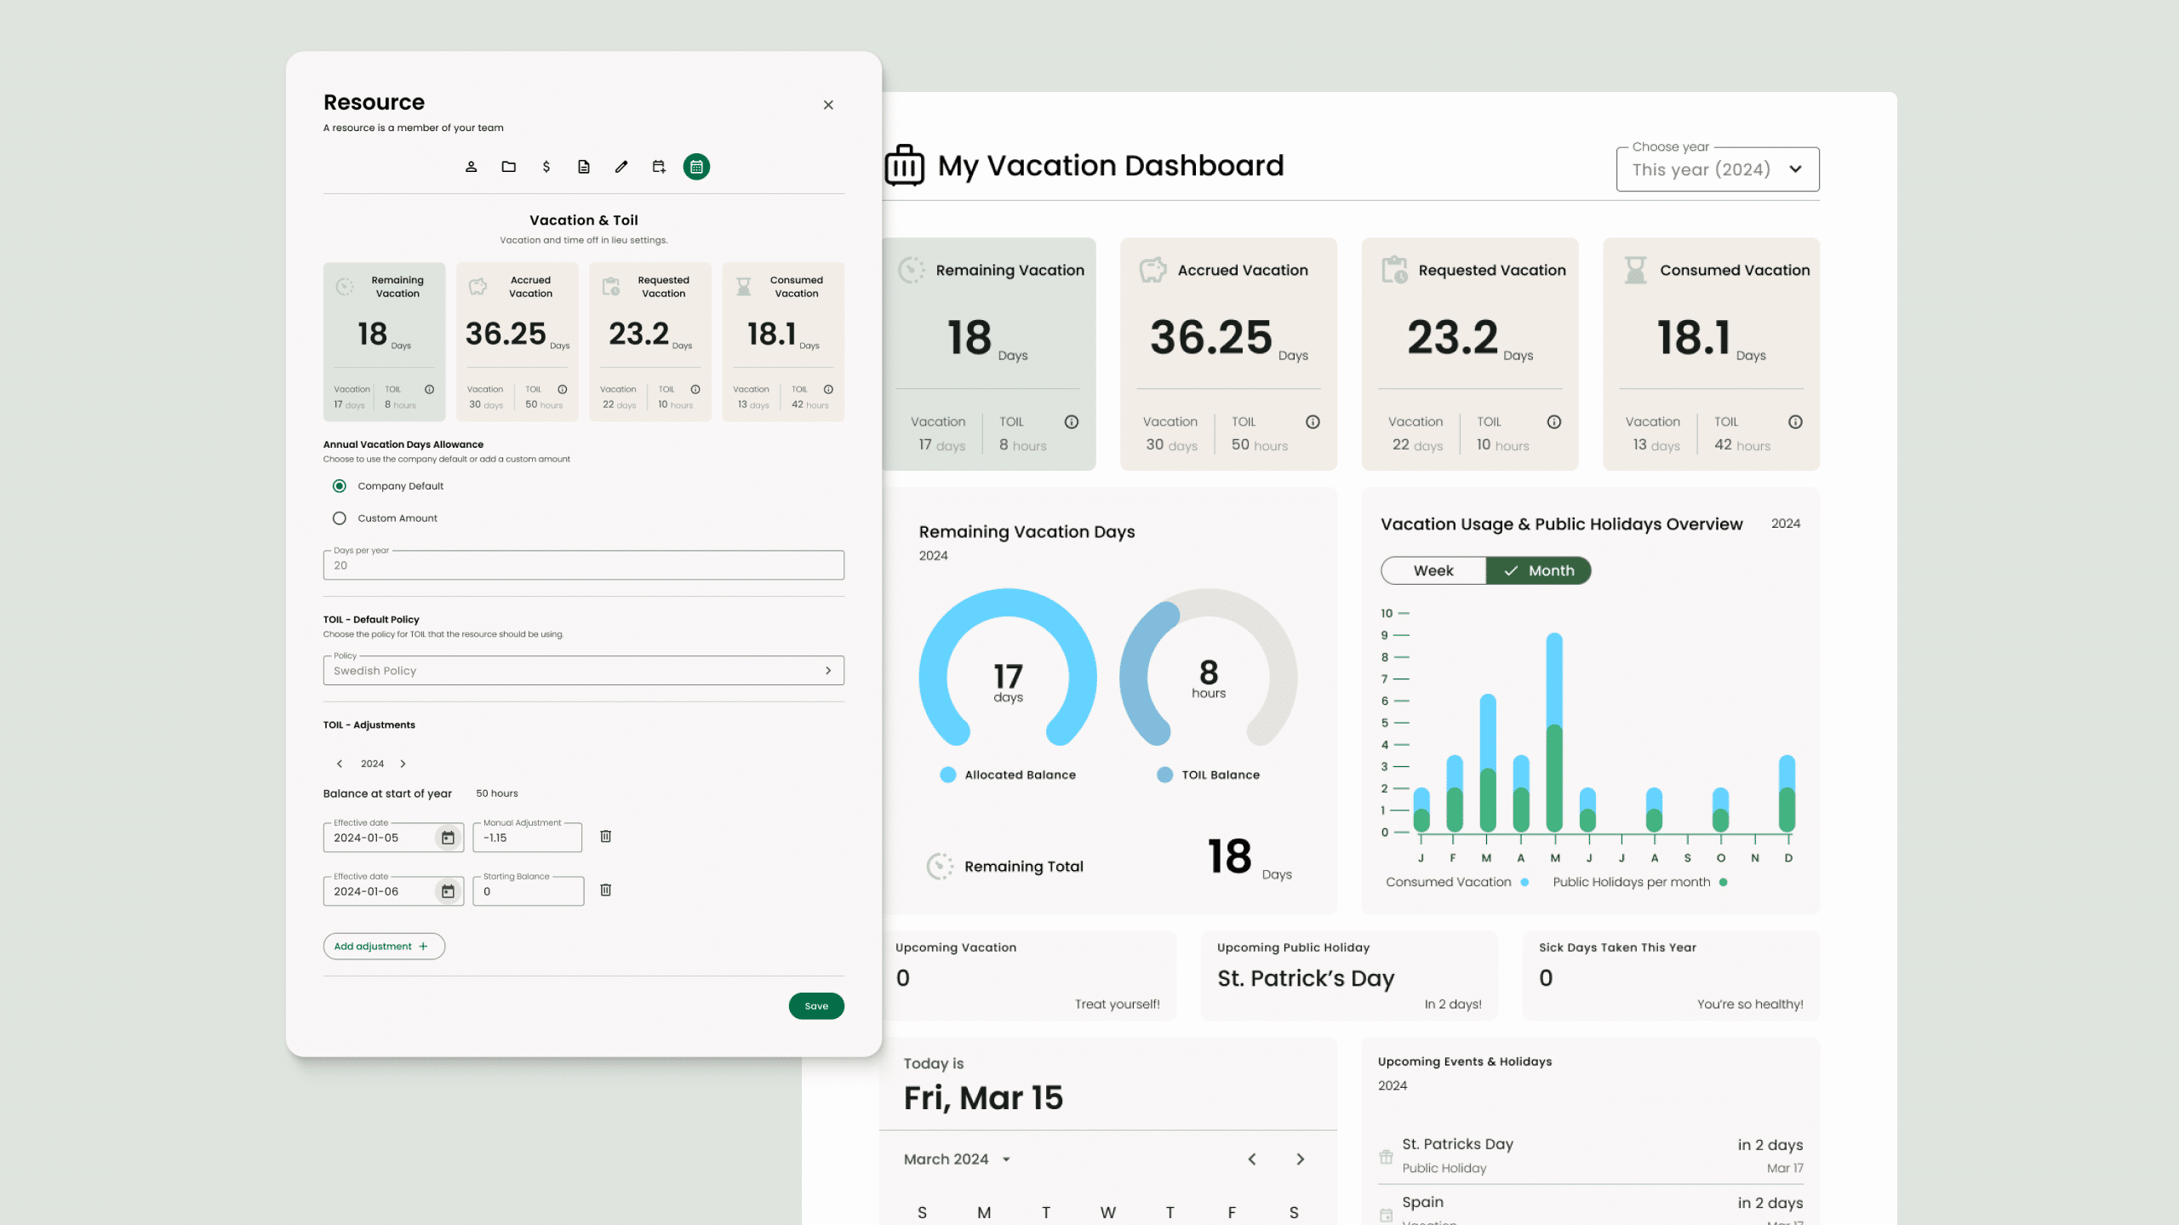Click info icon on Accrued Vacation dashboard card
This screenshot has height=1225, width=2179.
pos(1313,421)
